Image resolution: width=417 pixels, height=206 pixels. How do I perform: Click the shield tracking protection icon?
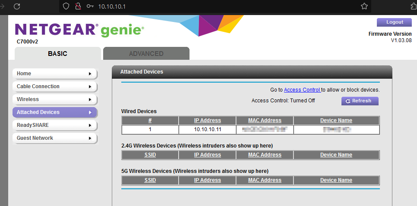[x=66, y=6]
